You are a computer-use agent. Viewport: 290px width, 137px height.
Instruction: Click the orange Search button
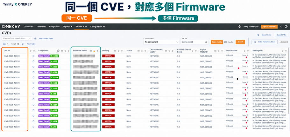[240, 42]
